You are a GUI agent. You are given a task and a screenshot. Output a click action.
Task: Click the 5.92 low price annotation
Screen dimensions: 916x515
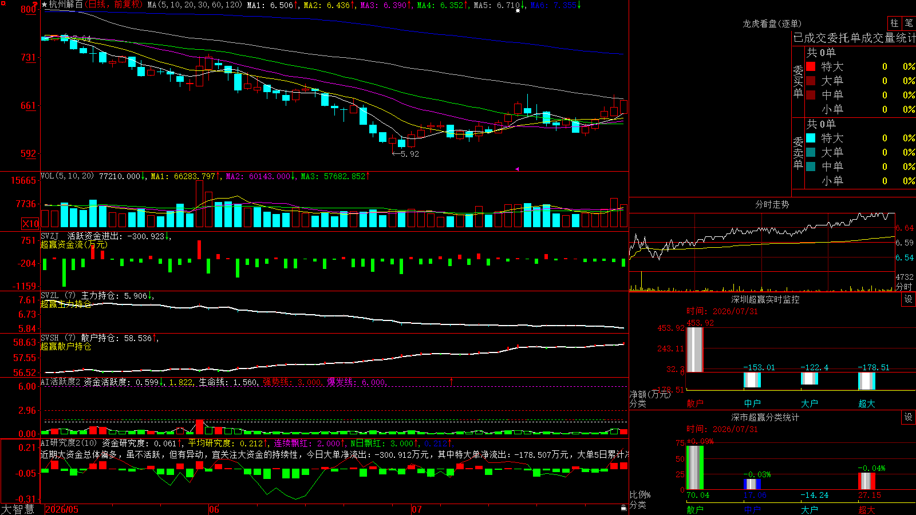tap(406, 154)
